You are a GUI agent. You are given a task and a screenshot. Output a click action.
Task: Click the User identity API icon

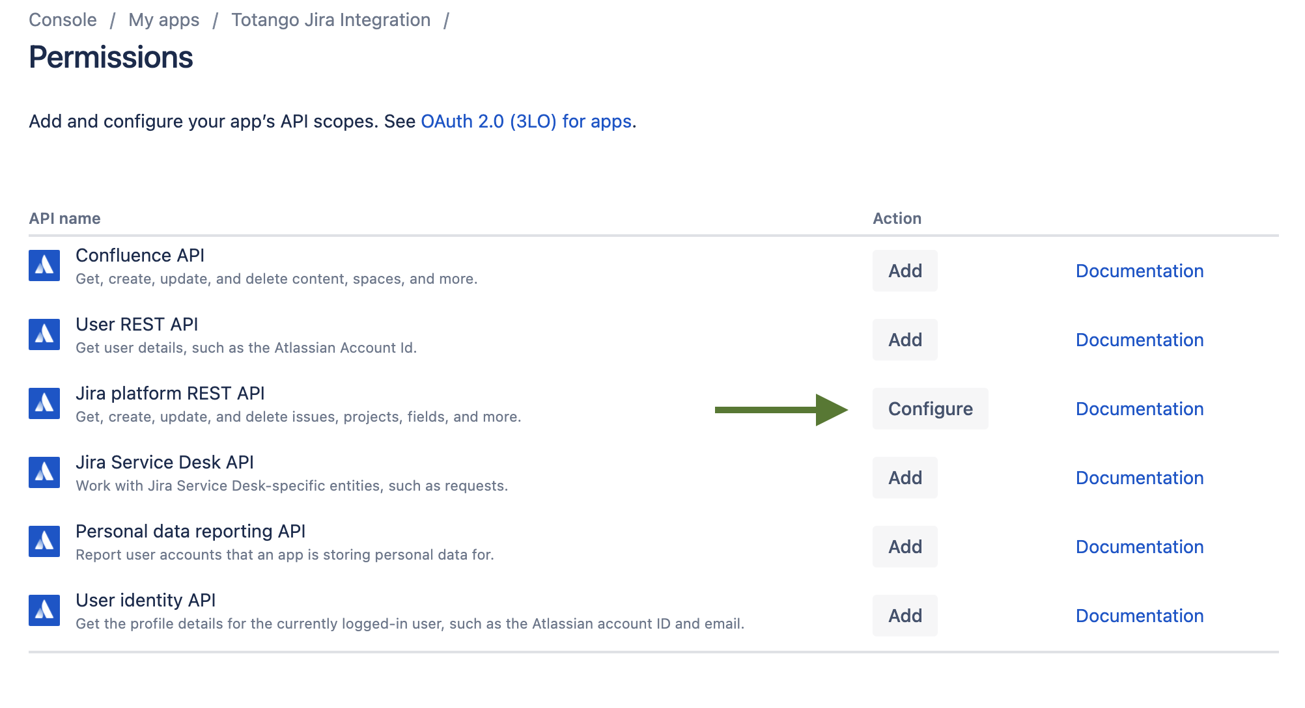[x=44, y=610]
